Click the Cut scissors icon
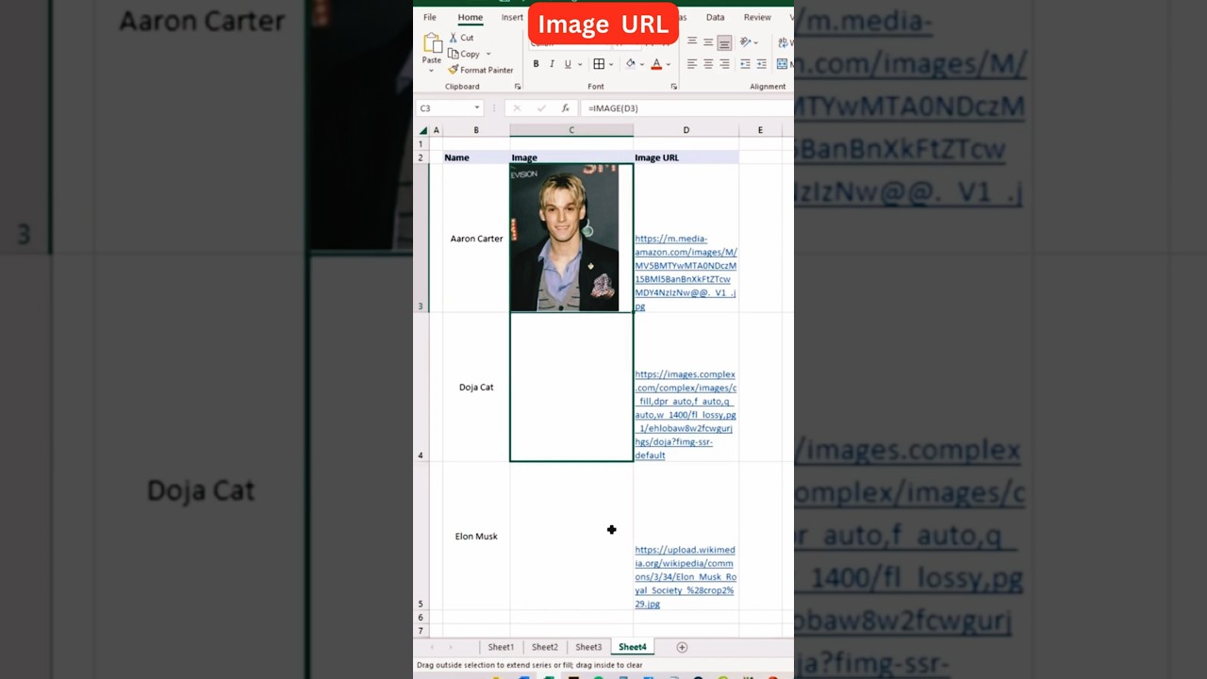This screenshot has width=1207, height=679. point(454,38)
